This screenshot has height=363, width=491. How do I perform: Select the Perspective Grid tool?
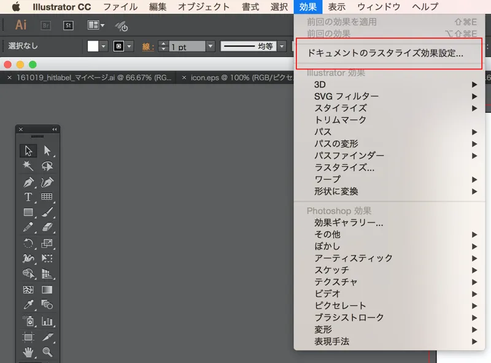pyautogui.click(x=47, y=273)
